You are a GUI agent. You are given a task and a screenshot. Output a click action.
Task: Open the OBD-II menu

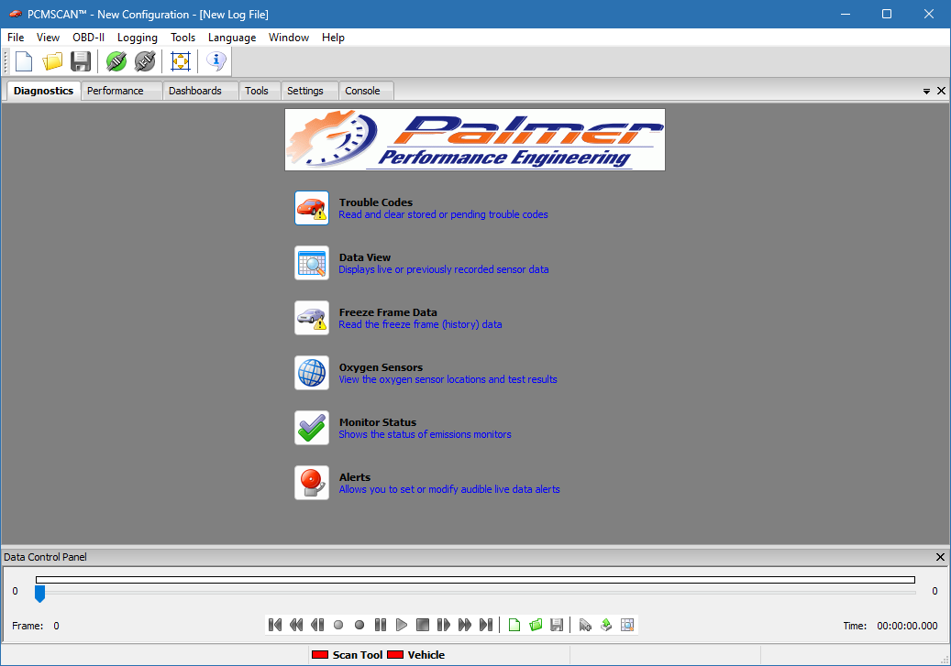pyautogui.click(x=88, y=38)
